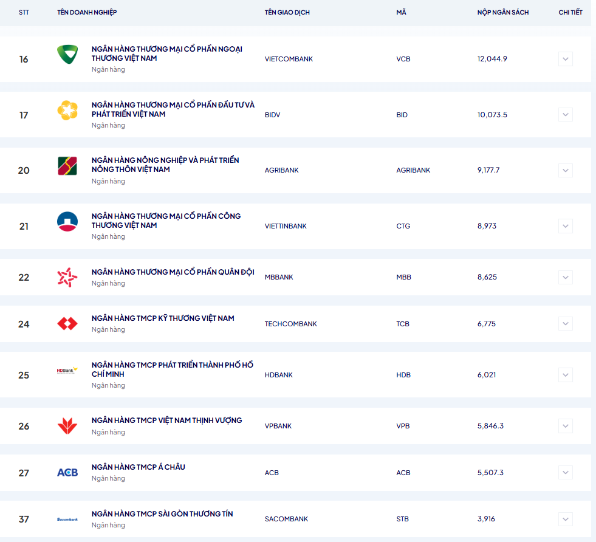Open Ngân hàng TMCP Phát triển Thành phố Hồ Chí Minh
Screen dimensions: 596x542
172,369
